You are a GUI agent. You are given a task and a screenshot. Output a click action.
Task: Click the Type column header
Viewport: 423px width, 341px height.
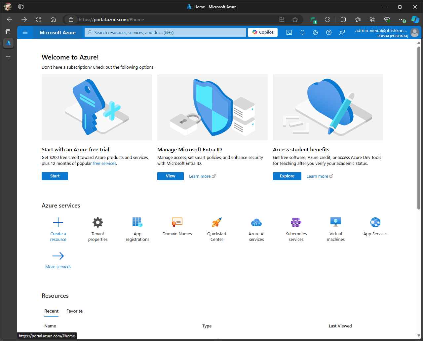(x=207, y=326)
